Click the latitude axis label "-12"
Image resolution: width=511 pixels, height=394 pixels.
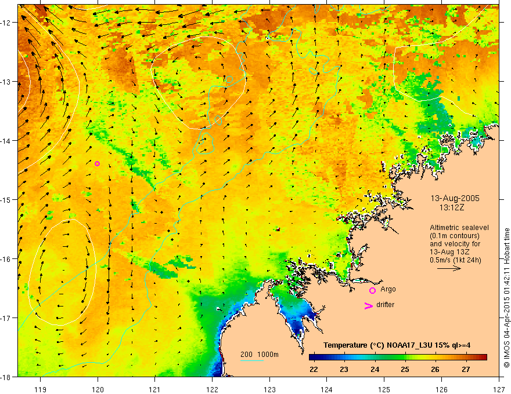(x=6, y=23)
